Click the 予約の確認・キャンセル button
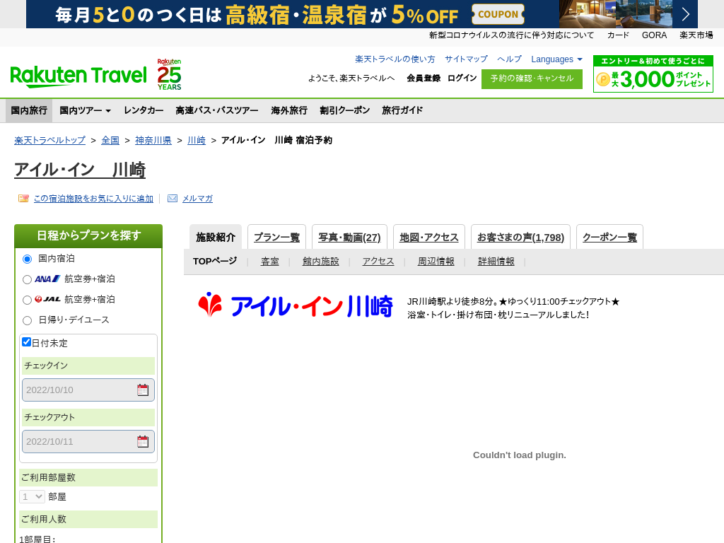This screenshot has width=724, height=543. point(532,79)
